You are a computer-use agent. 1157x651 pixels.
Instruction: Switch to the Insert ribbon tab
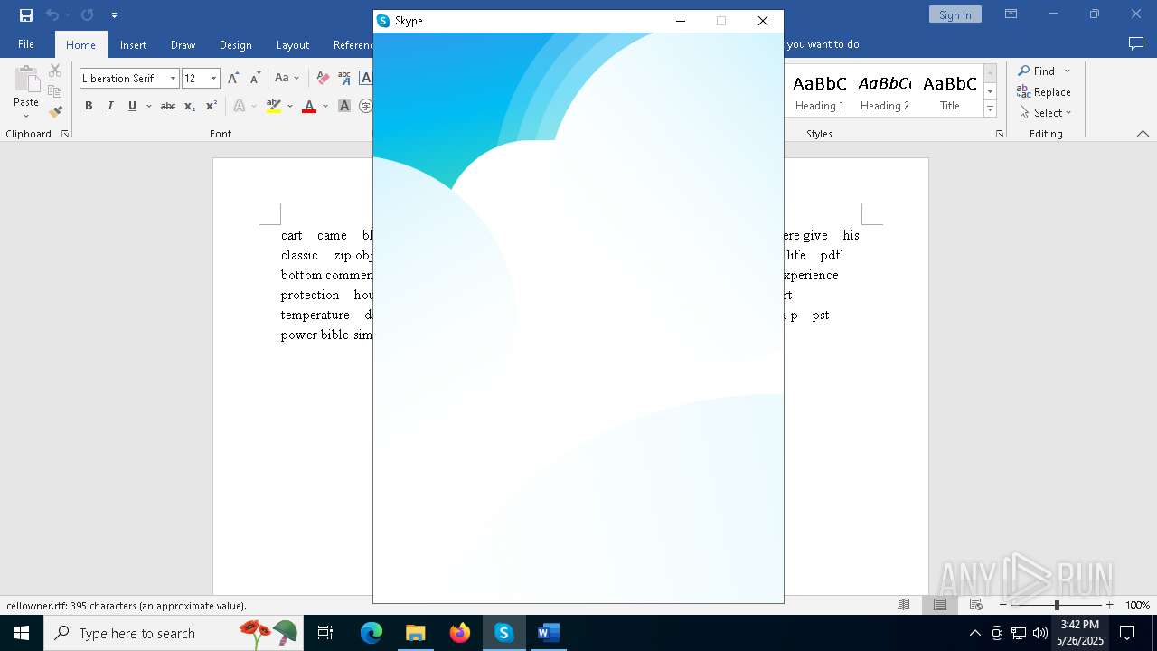[133, 44]
